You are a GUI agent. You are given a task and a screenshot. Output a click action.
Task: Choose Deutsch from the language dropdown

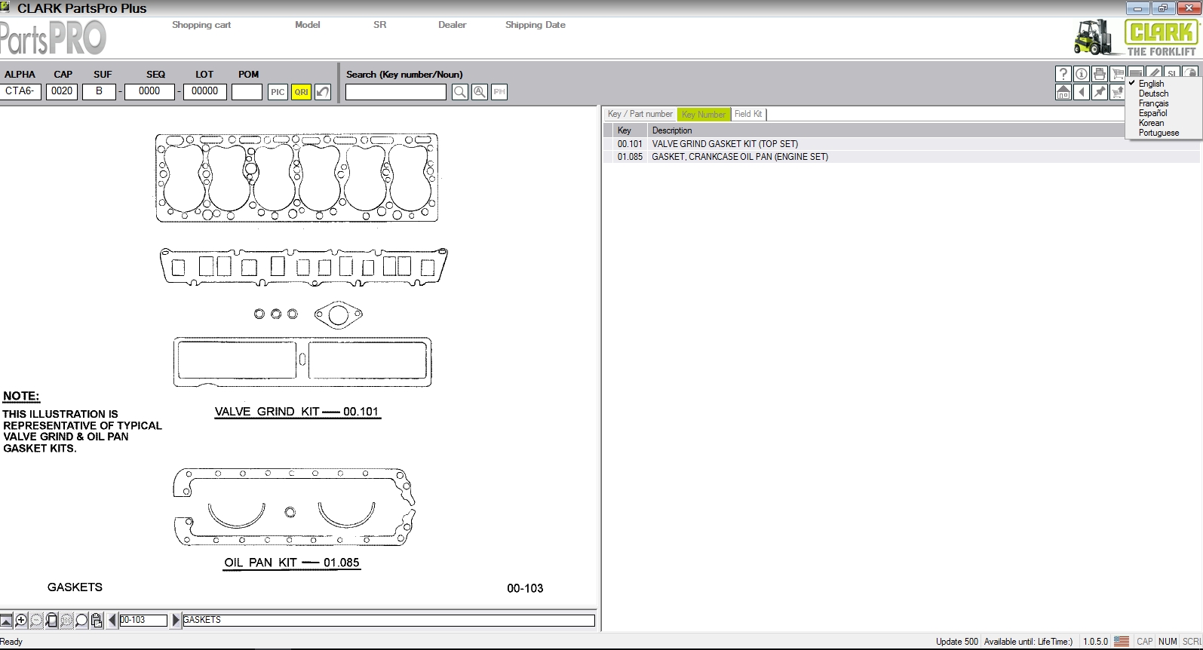pos(1153,94)
